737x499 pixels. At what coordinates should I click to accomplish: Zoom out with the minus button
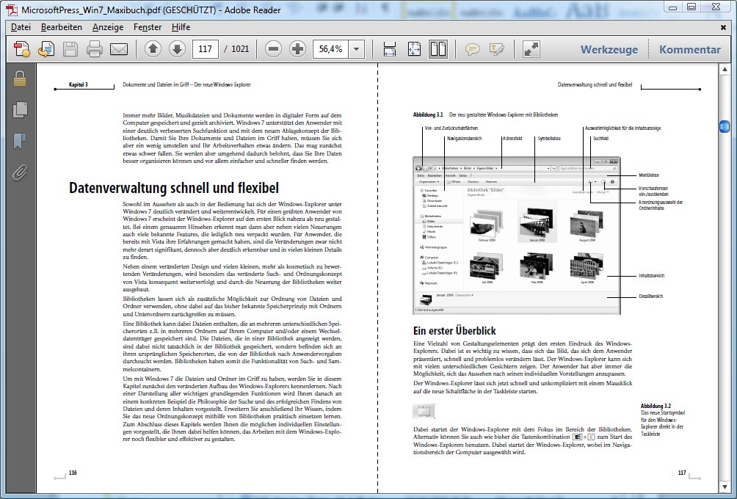[274, 50]
